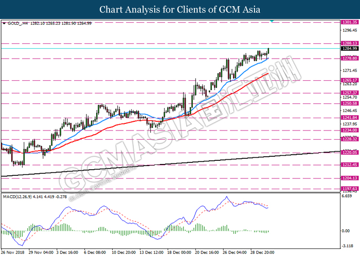Image resolution: width=360 pixels, height=257 pixels.
Task: Click the latest green candlestick at chart right
Action: coord(268,50)
